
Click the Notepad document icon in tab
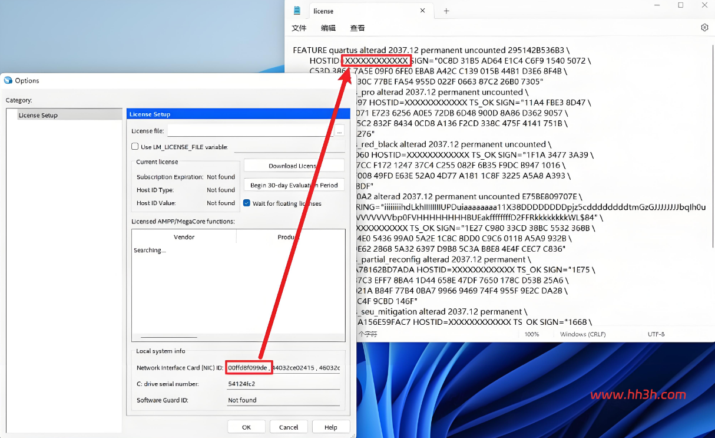point(297,11)
